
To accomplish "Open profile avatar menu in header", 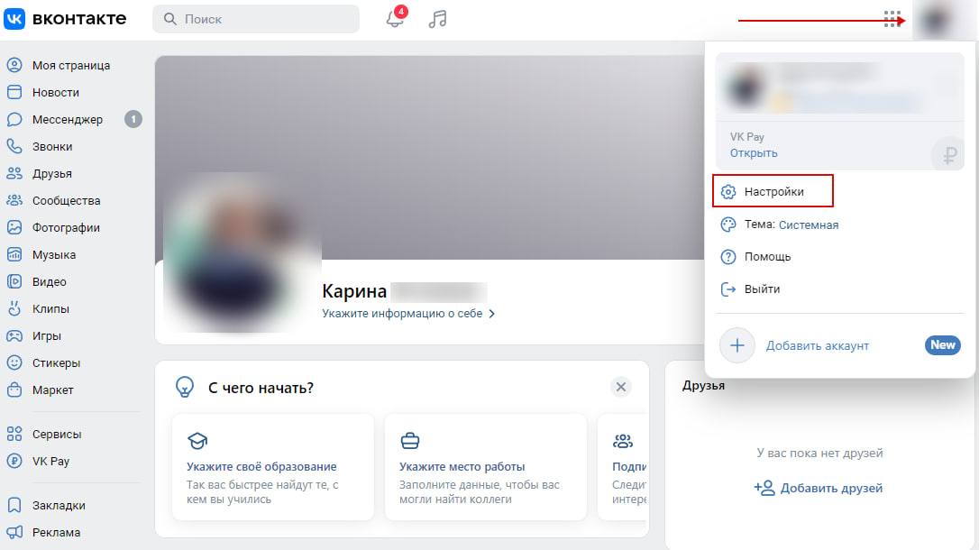I will pos(936,20).
